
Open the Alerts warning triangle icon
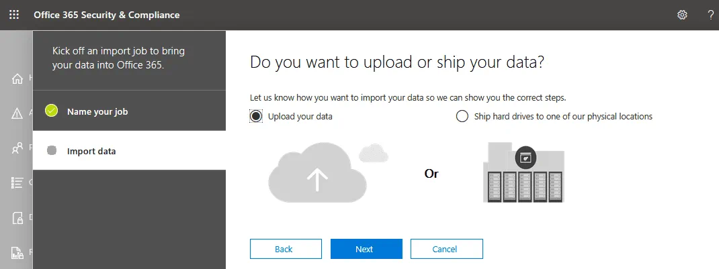click(18, 113)
